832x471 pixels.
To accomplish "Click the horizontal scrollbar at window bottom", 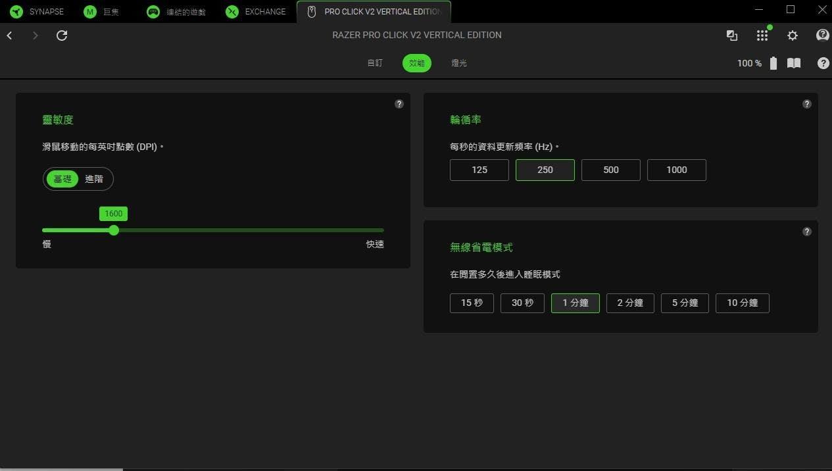I will (61, 469).
